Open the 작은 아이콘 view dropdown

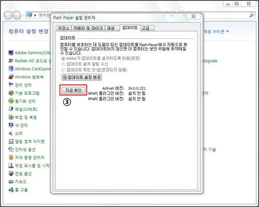pos(216,32)
